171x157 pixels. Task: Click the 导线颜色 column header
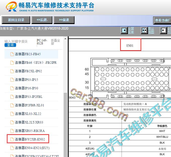[162, 126]
